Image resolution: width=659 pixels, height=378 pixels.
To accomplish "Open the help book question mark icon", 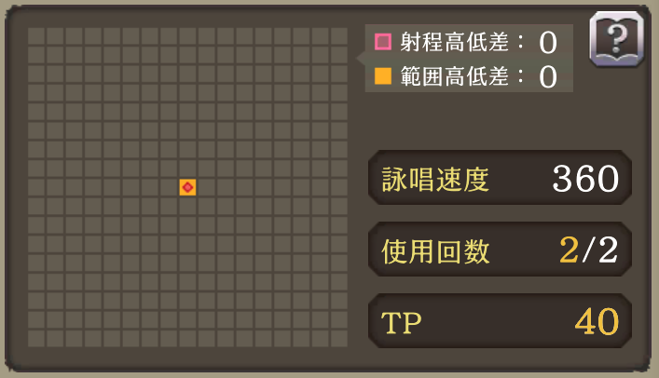I will tap(616, 39).
